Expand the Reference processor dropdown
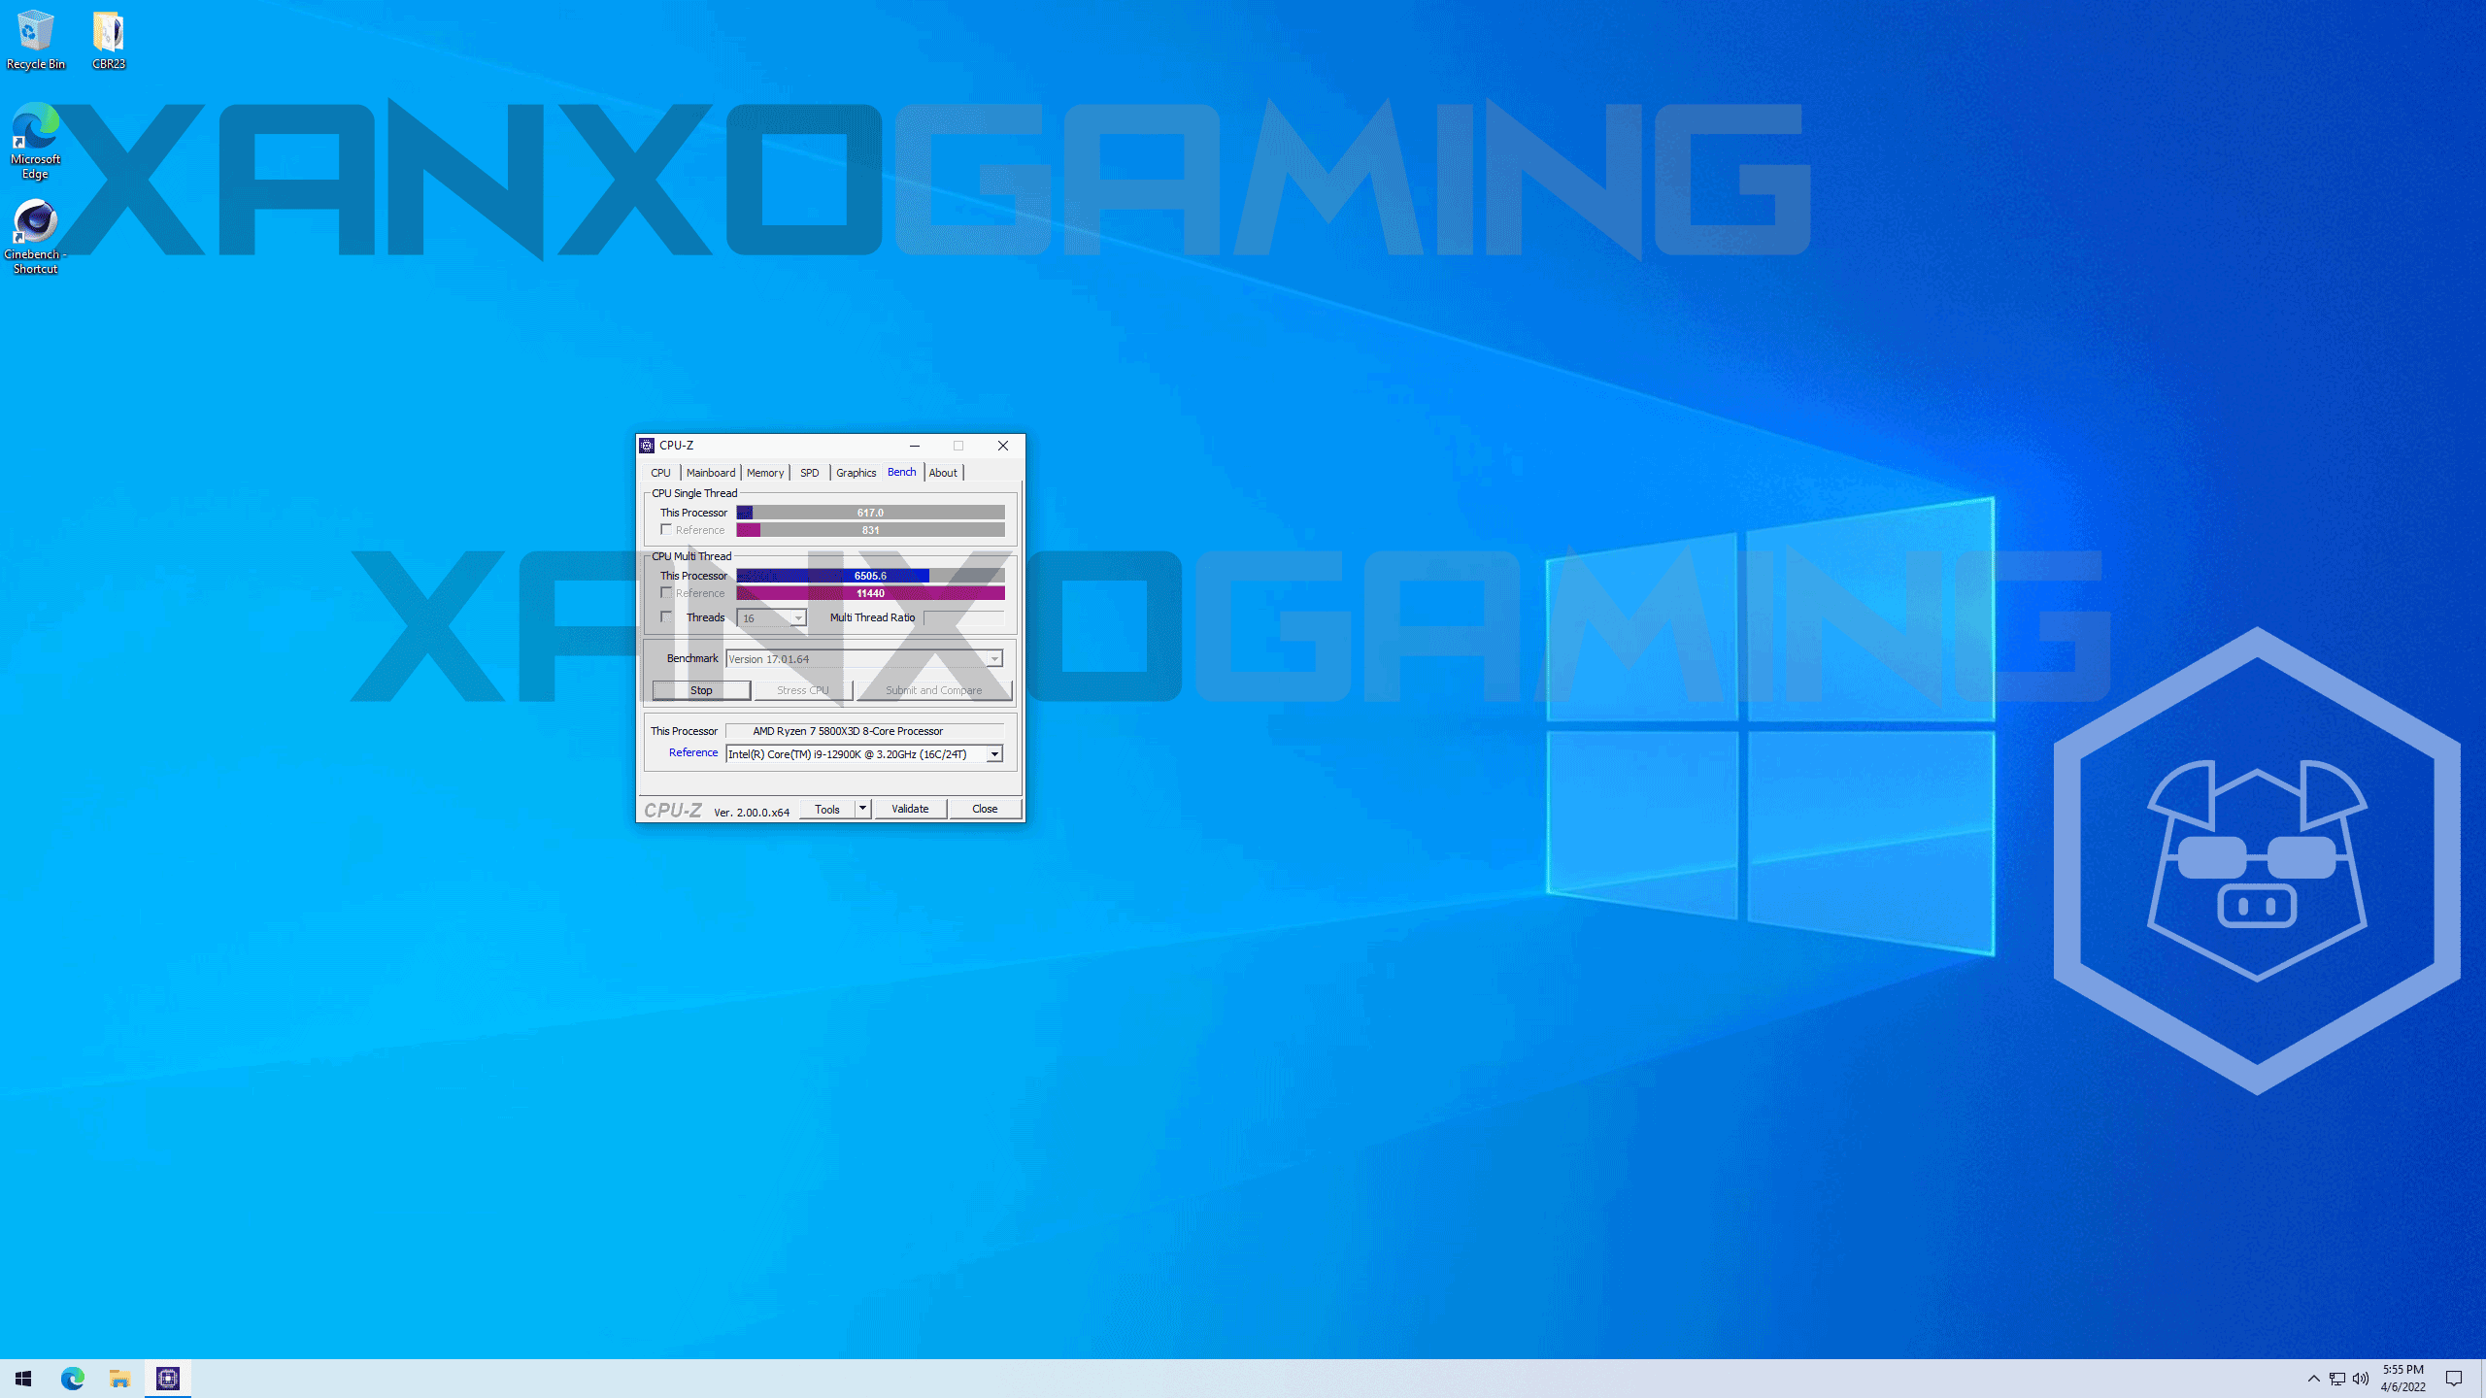 pos(994,754)
